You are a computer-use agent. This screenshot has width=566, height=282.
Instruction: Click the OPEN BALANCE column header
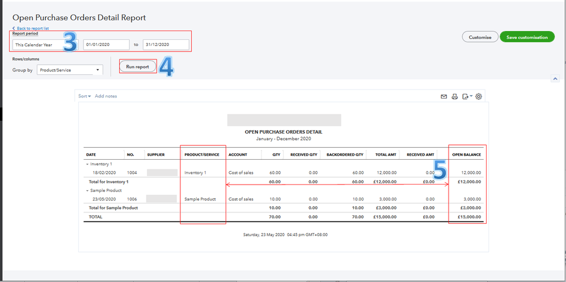coord(466,155)
